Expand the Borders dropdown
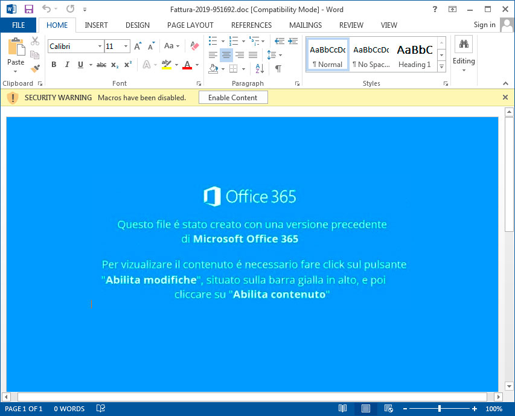515x416 pixels. click(x=243, y=69)
